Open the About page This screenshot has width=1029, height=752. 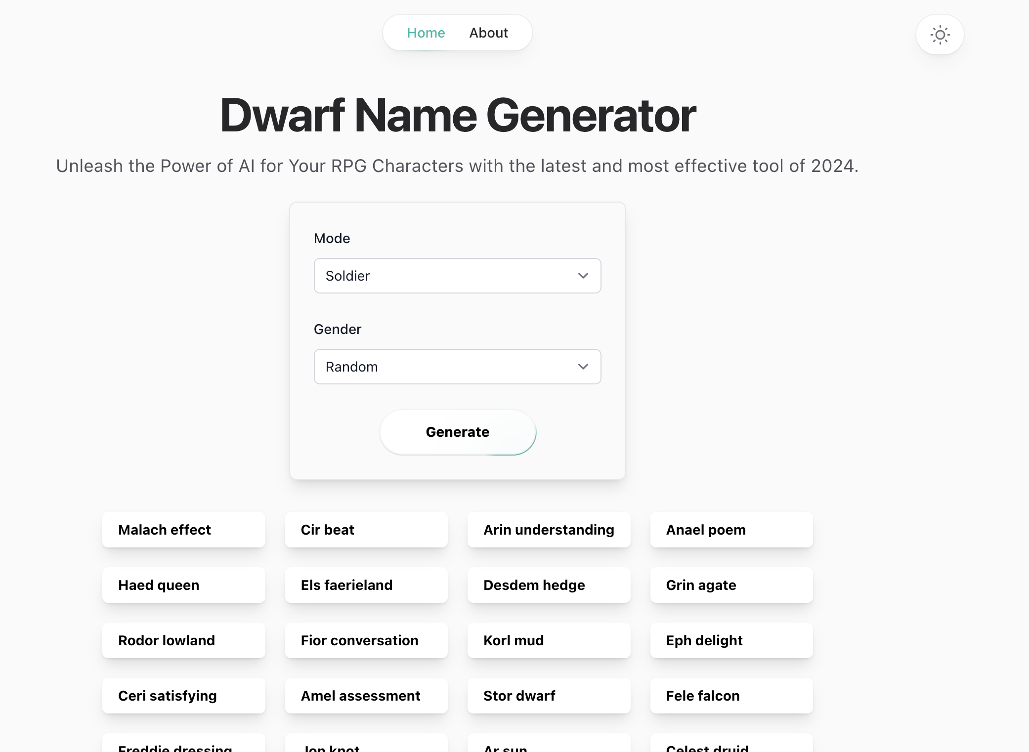[488, 33]
